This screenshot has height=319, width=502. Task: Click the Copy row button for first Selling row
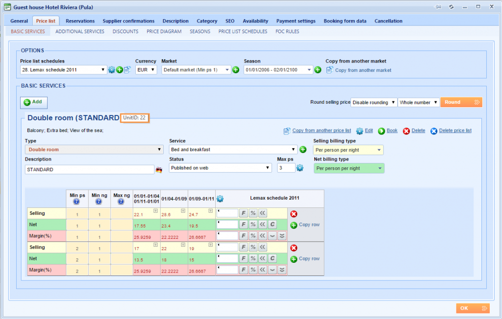point(305,225)
